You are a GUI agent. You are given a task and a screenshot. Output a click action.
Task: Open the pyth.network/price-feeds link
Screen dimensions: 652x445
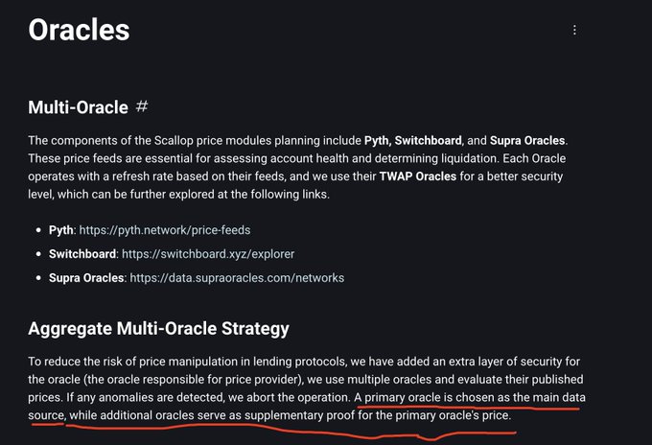[x=165, y=230]
